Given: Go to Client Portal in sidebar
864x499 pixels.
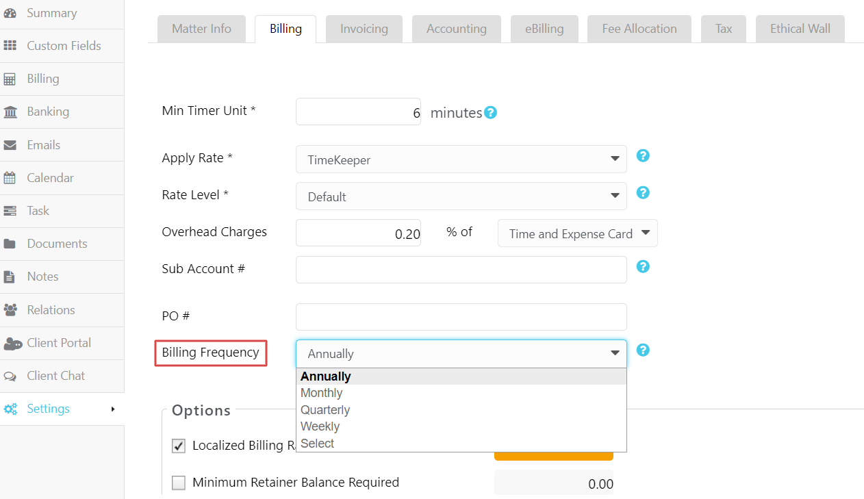Looking at the screenshot, I should 58,343.
